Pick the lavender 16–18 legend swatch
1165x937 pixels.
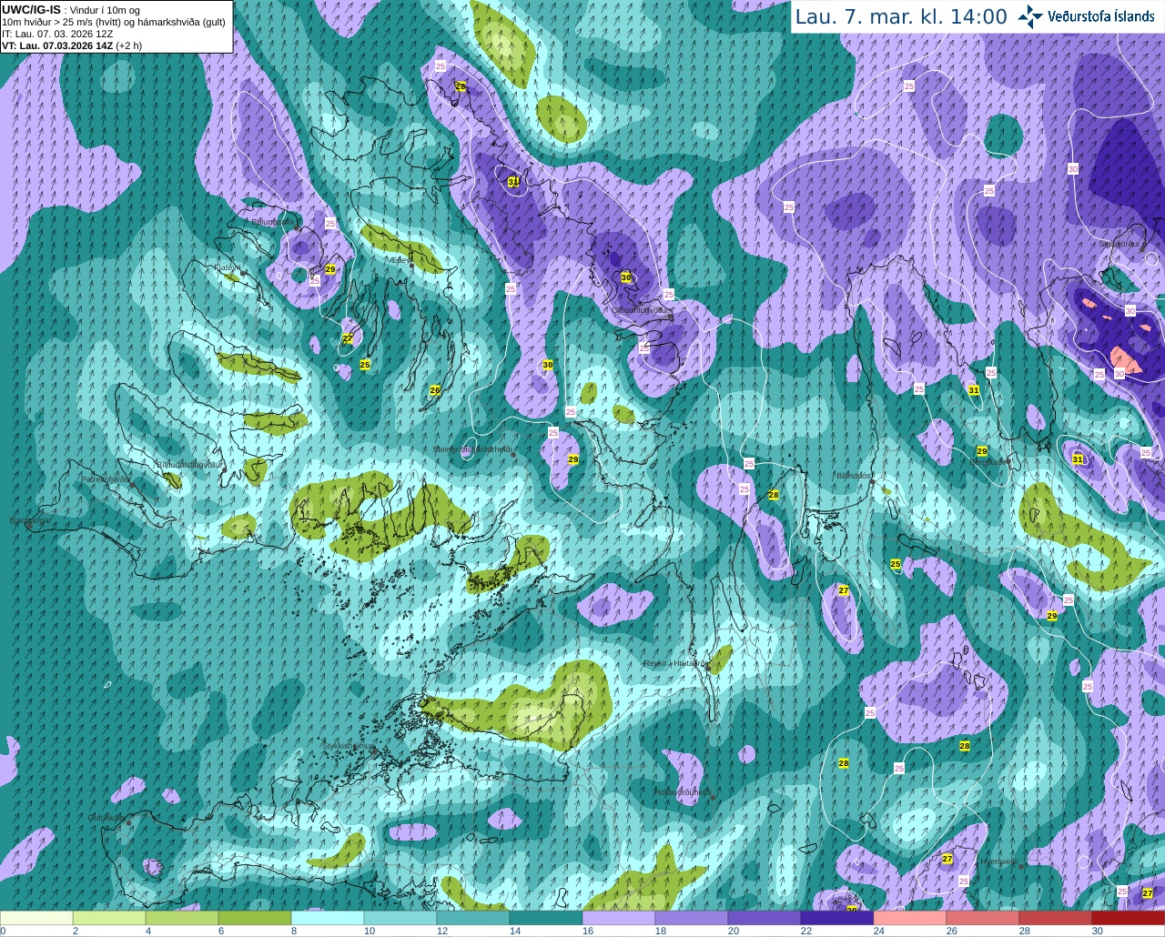coord(619,918)
